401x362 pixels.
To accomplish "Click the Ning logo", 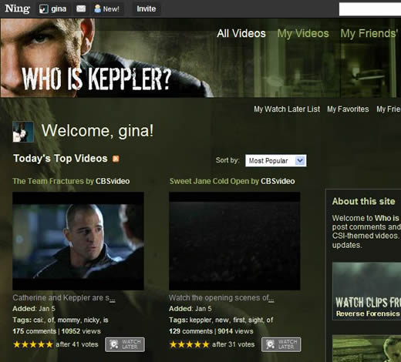I will (x=17, y=8).
